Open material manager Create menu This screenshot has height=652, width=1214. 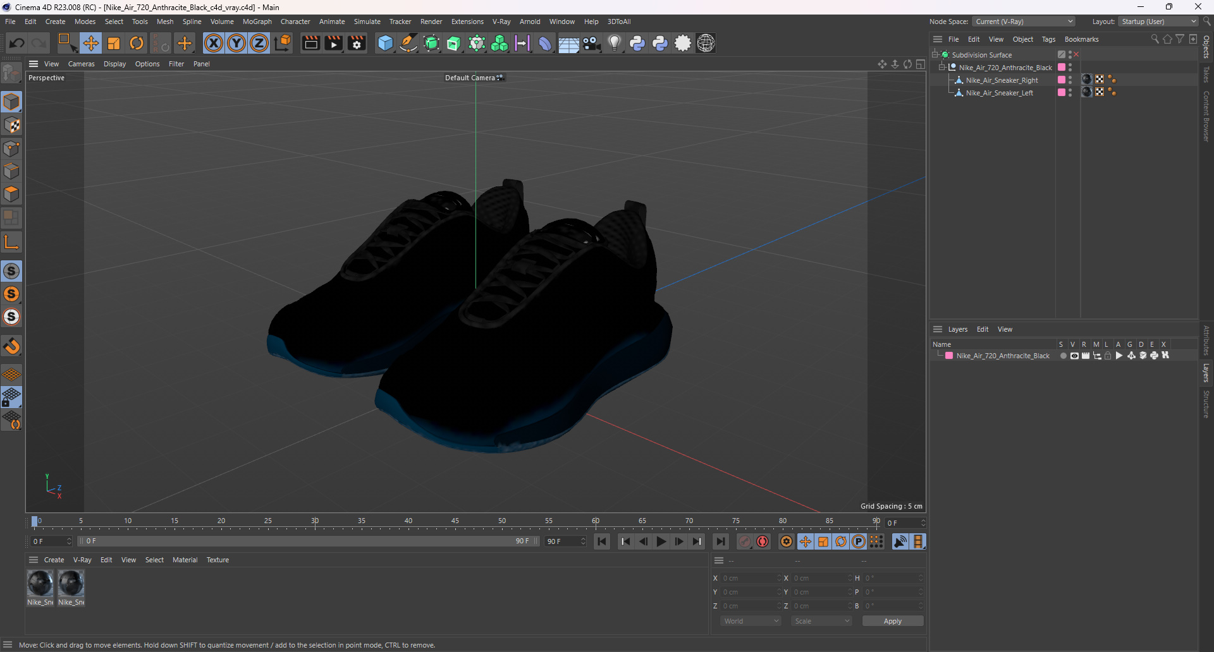[x=54, y=560]
